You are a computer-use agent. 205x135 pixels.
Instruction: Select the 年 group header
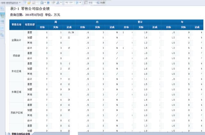point(182,22)
